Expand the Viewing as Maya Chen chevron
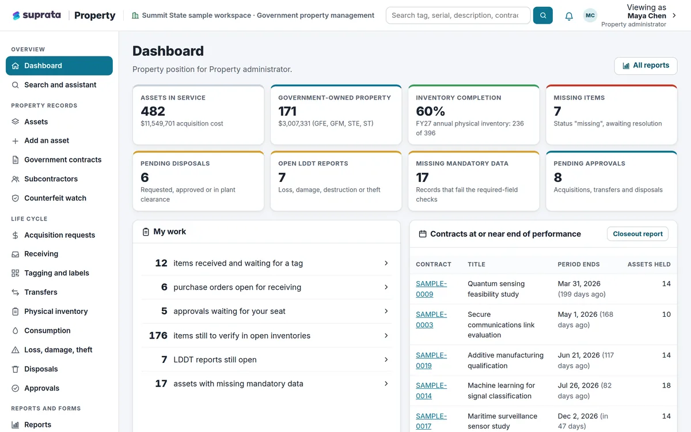The image size is (691, 432). click(x=674, y=16)
